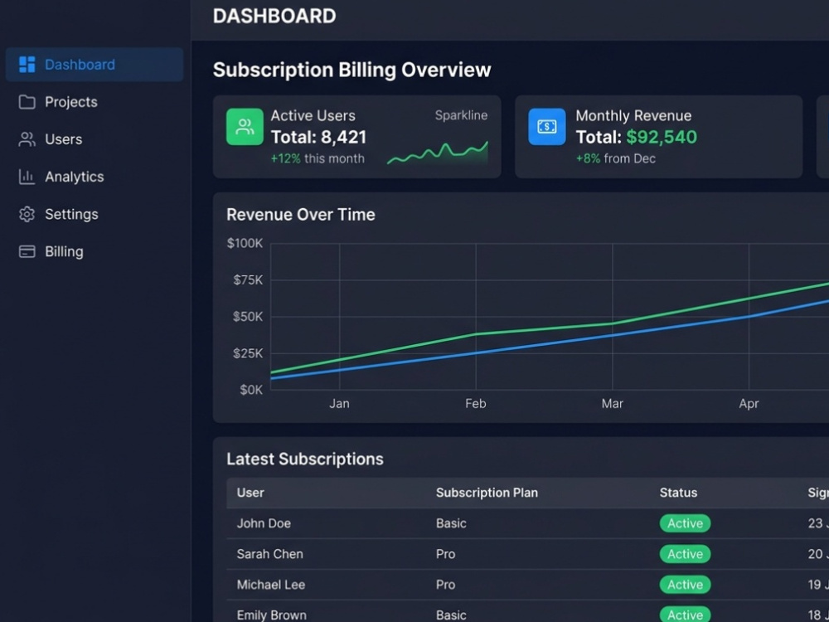Click the $75K axis label

(x=248, y=279)
